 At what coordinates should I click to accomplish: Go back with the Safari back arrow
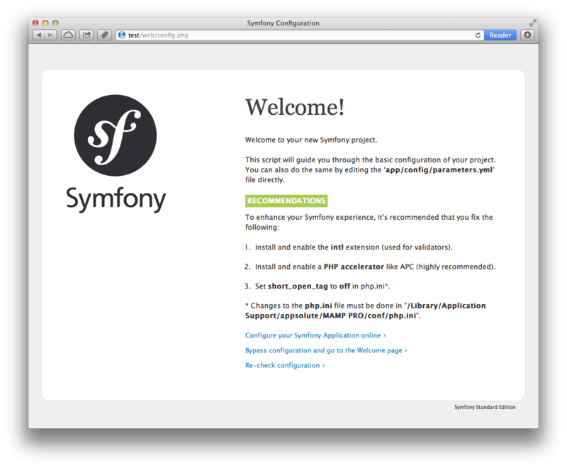(39, 35)
